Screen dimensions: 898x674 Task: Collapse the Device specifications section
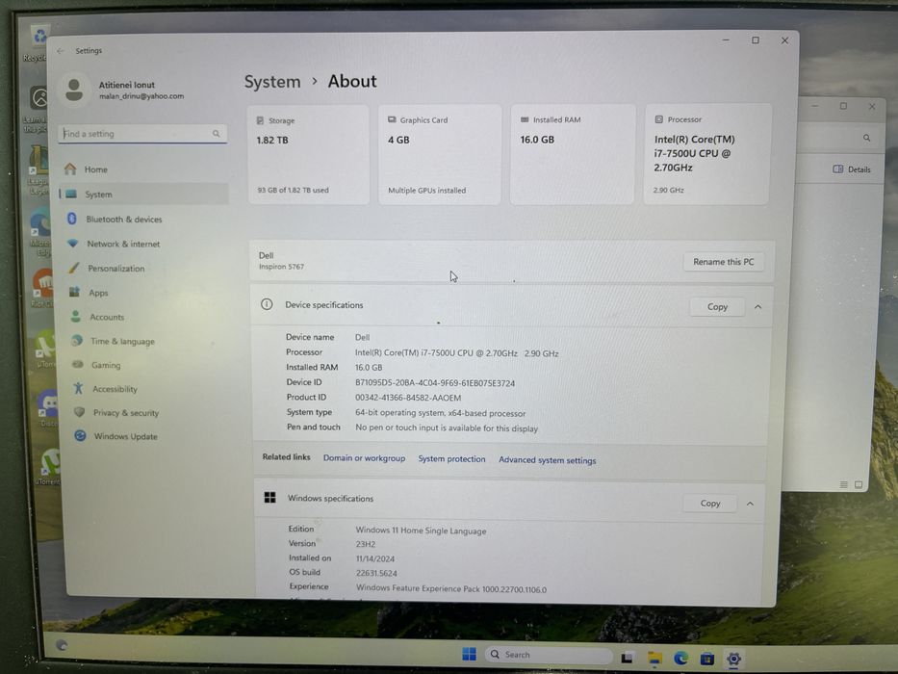pyautogui.click(x=757, y=307)
